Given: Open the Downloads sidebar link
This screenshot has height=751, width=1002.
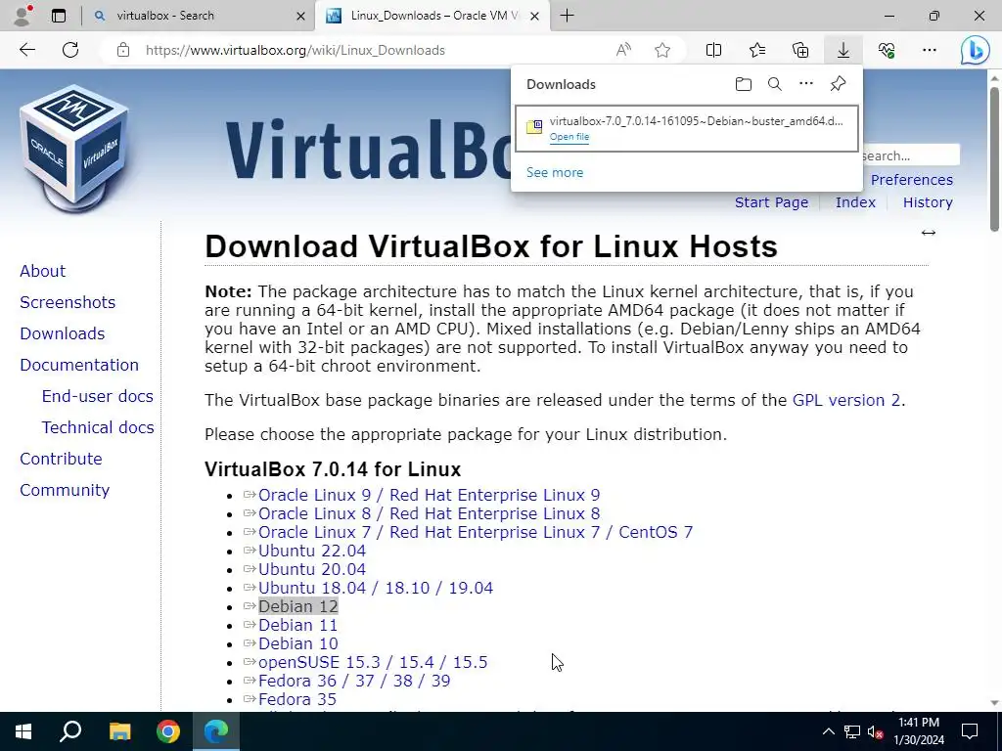Looking at the screenshot, I should click(x=62, y=333).
